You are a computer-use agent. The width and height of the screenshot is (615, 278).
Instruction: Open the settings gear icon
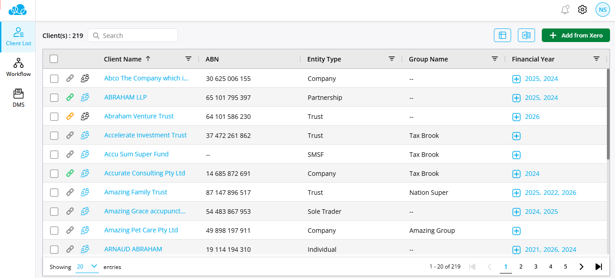pos(582,9)
